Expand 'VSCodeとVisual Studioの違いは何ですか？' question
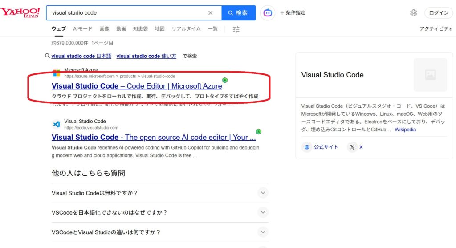Screen dimensions: 456x248 (x=160, y=232)
